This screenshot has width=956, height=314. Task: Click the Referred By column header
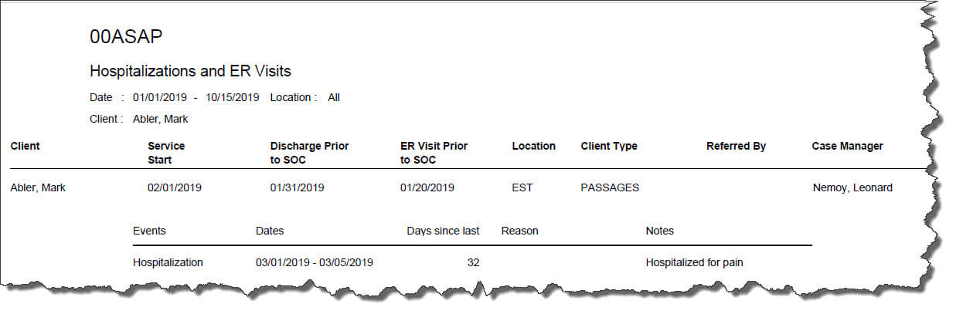pos(736,146)
